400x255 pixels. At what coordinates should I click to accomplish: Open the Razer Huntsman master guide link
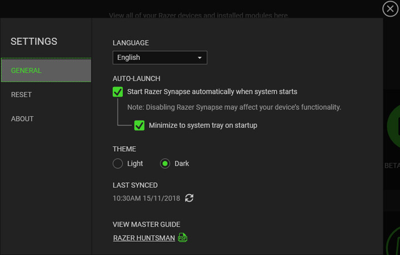(x=144, y=238)
